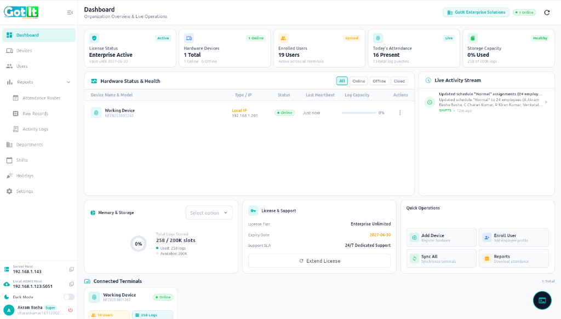Open the Select option dropdown
This screenshot has height=319, width=561.
coord(209,212)
